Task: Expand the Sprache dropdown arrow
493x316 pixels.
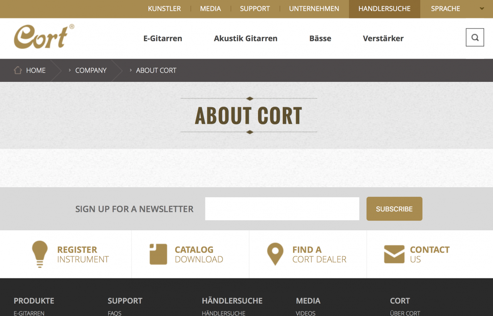Action: click(482, 8)
